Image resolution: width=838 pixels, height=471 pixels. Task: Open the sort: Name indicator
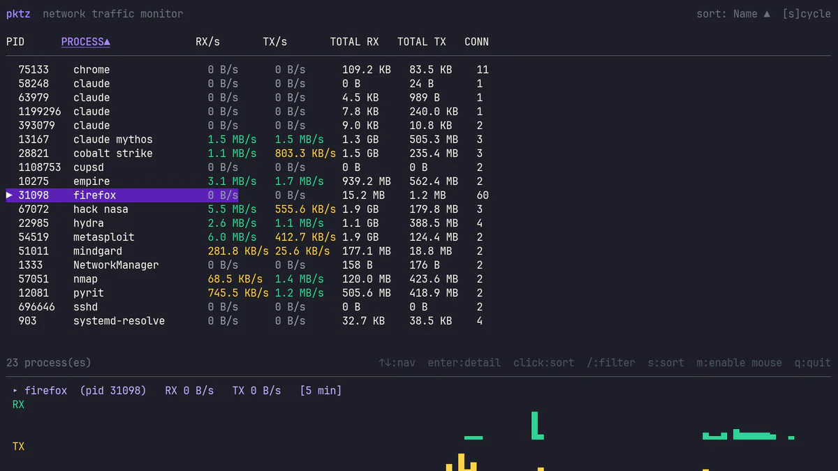[726, 13]
